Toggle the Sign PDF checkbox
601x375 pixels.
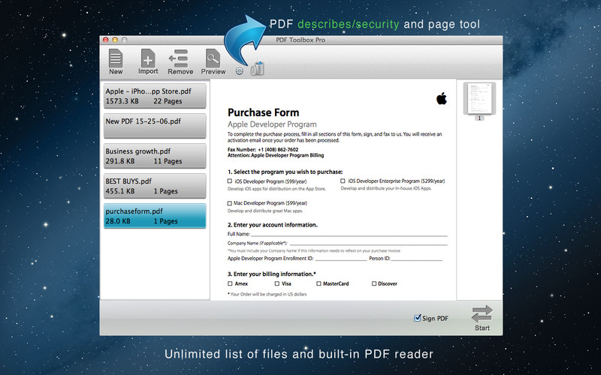(418, 318)
